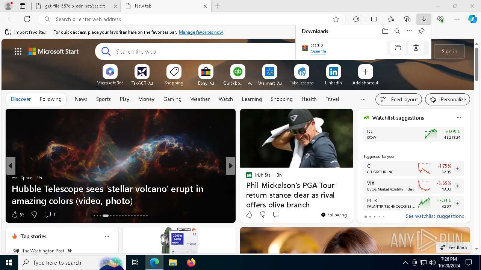Screen dimensions: 481x270
Task: Switch to the sss.txt browser tab
Action: click(75, 6)
